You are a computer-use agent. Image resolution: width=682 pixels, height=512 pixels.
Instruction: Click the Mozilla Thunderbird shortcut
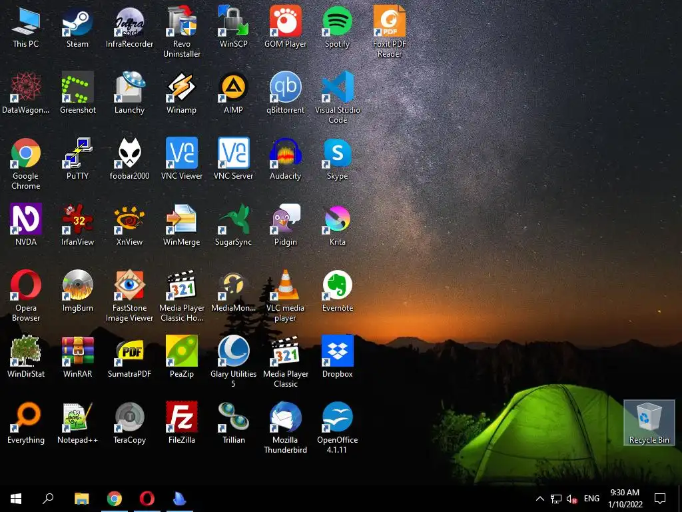point(285,428)
